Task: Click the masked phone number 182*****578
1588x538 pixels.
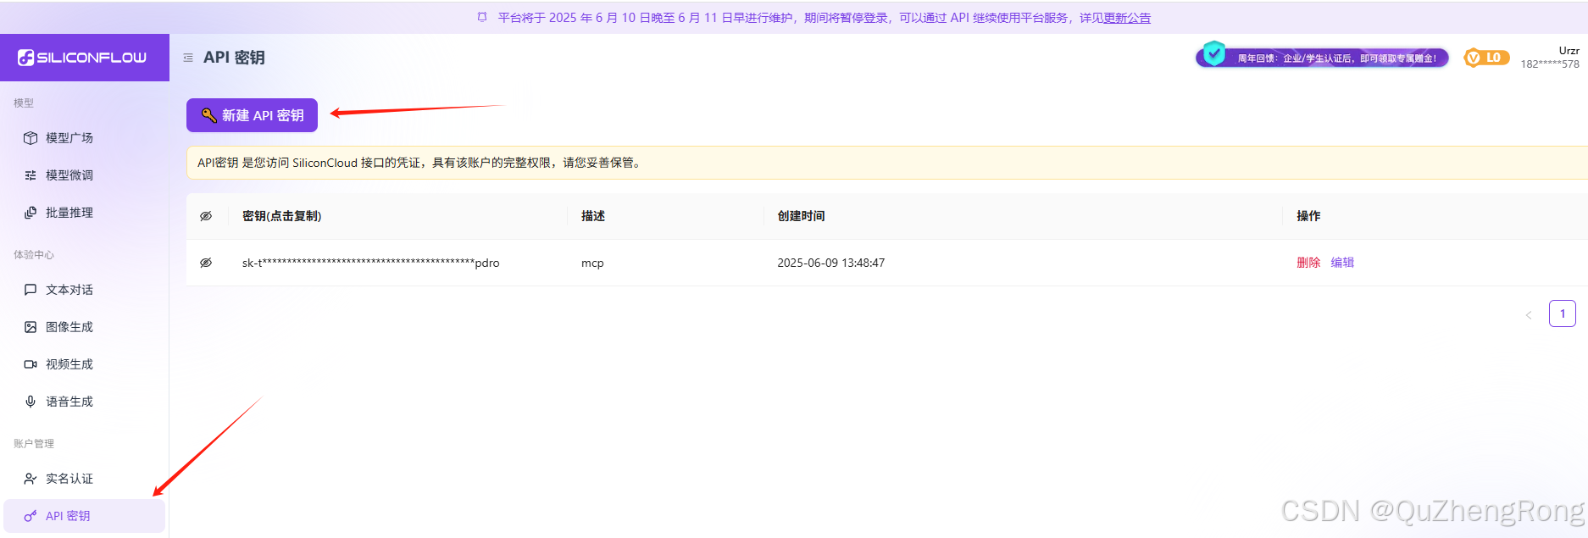Action: (x=1550, y=64)
